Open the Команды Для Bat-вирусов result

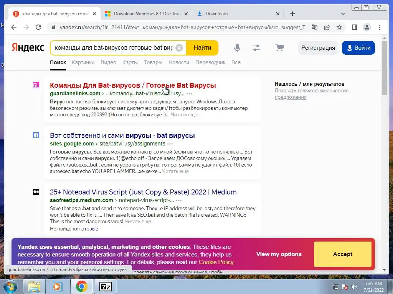133,85
